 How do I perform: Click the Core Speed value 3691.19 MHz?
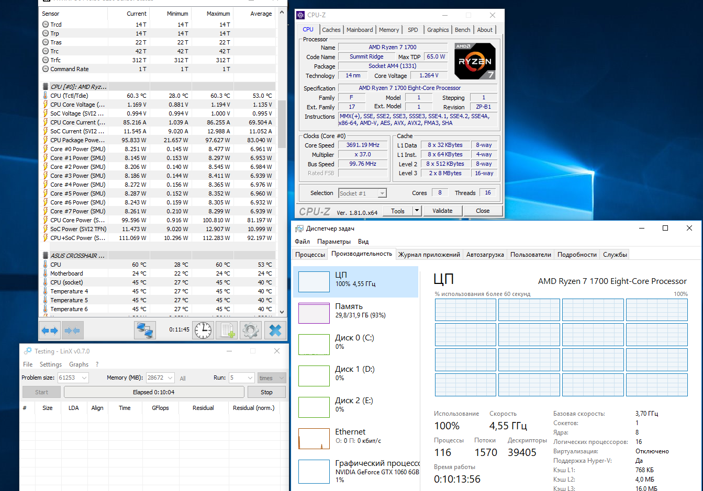363,145
